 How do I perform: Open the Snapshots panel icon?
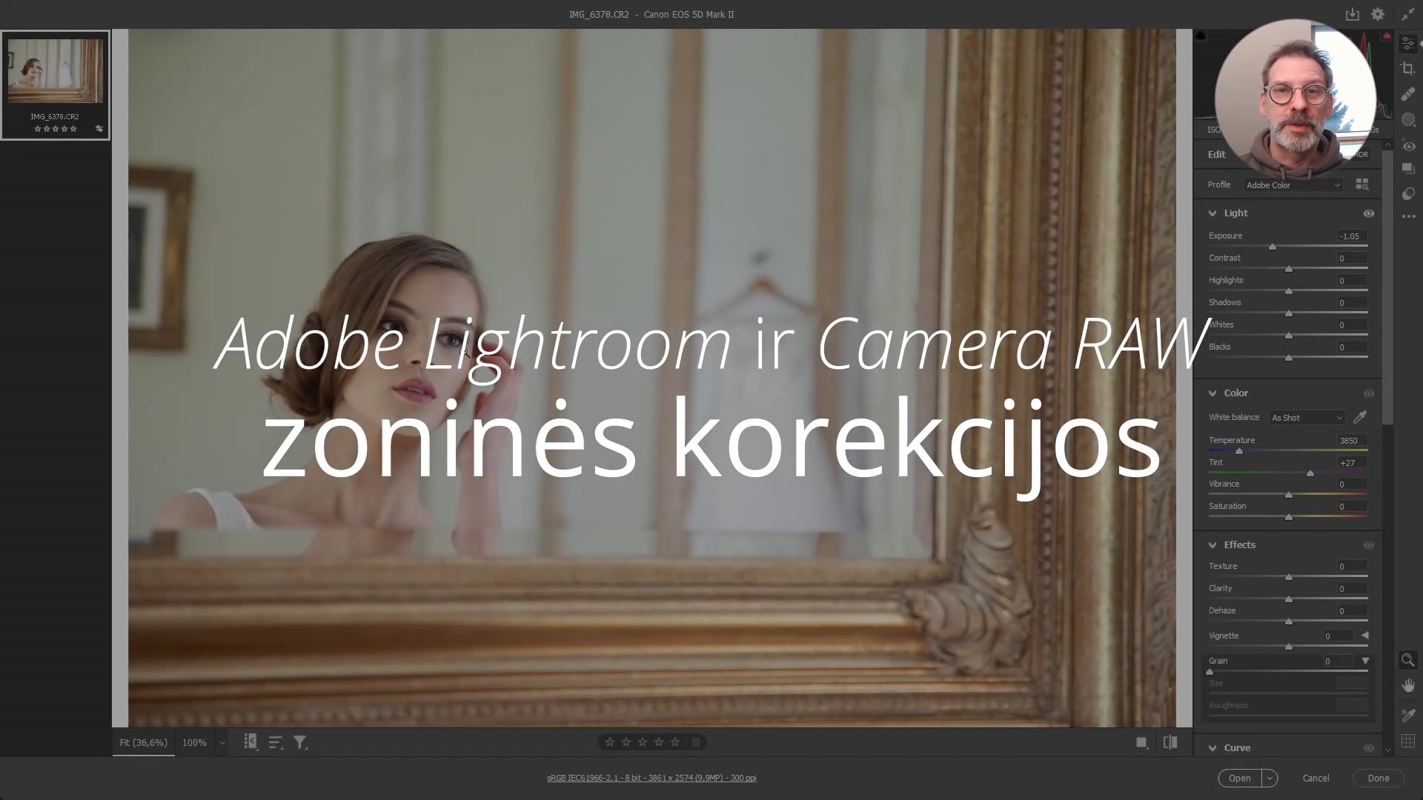(1408, 169)
